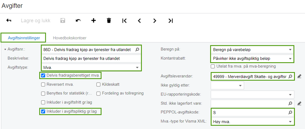Edit Avgiftsleverandør with pencil icon

(299, 76)
